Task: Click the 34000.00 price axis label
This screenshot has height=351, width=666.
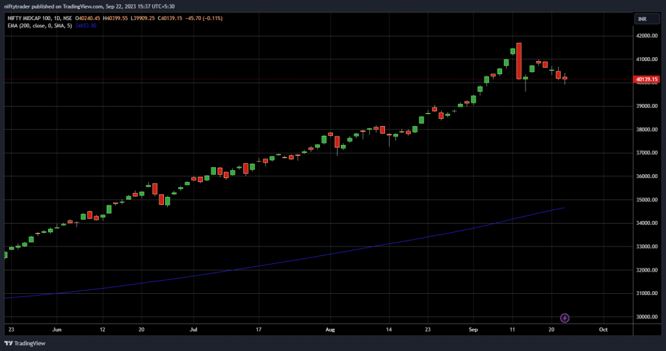Action: [646, 223]
